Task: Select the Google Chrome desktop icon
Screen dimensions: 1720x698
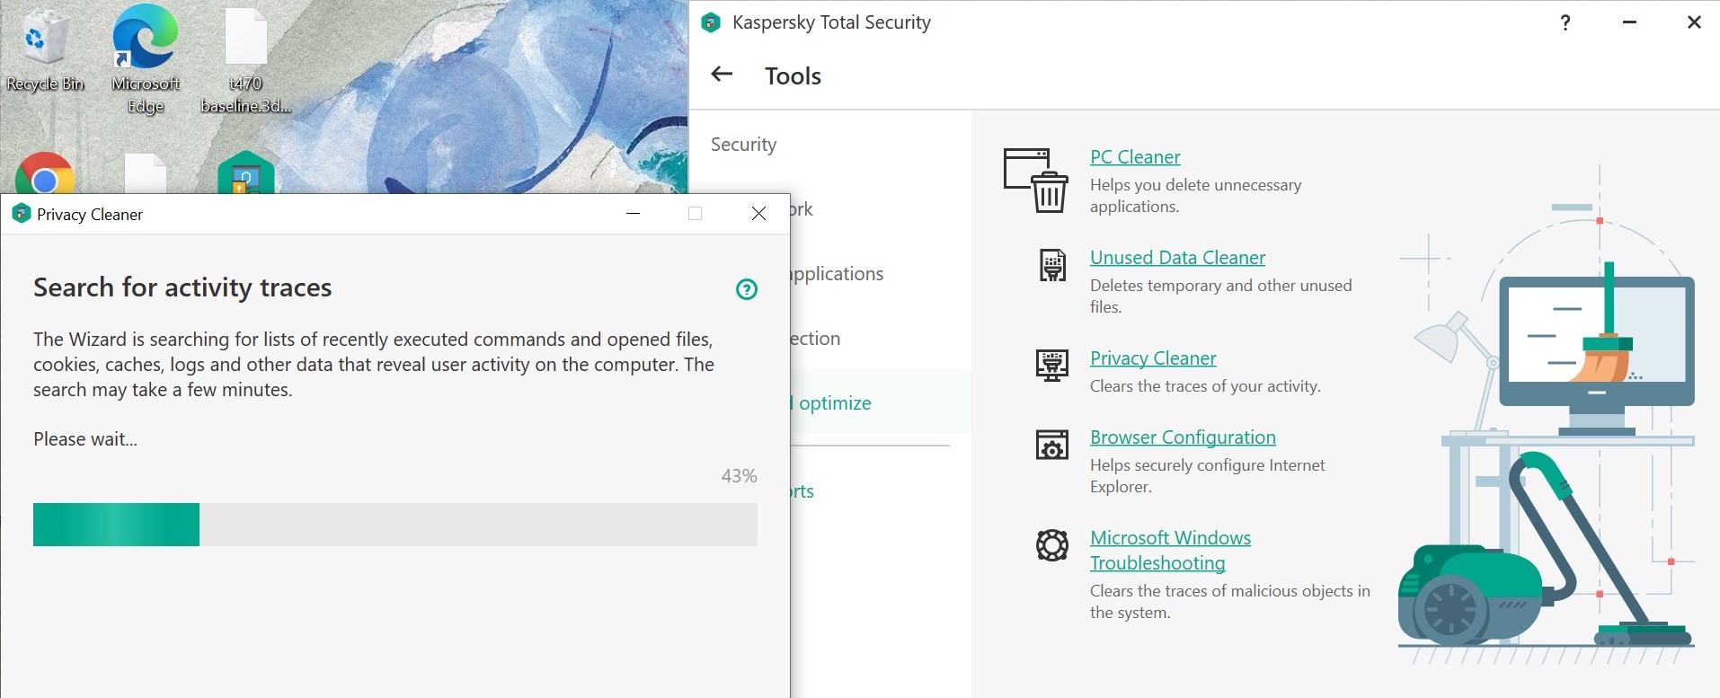Action: pyautogui.click(x=45, y=174)
